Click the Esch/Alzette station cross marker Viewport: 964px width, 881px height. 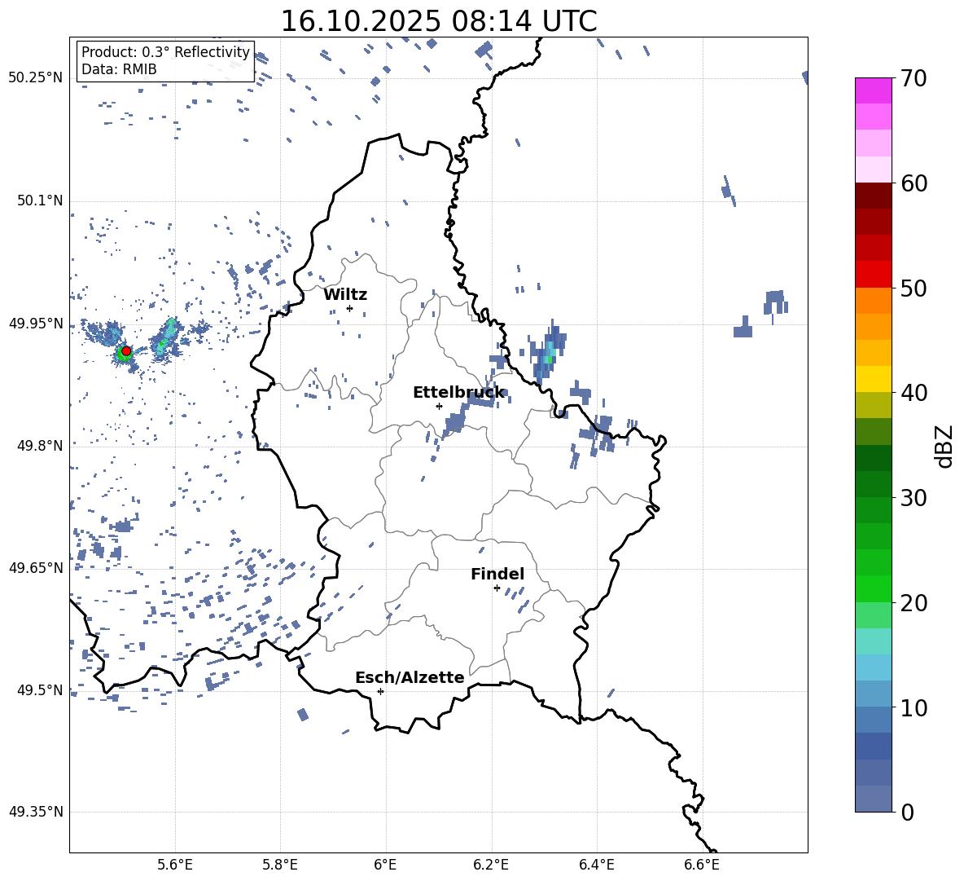pyautogui.click(x=380, y=691)
